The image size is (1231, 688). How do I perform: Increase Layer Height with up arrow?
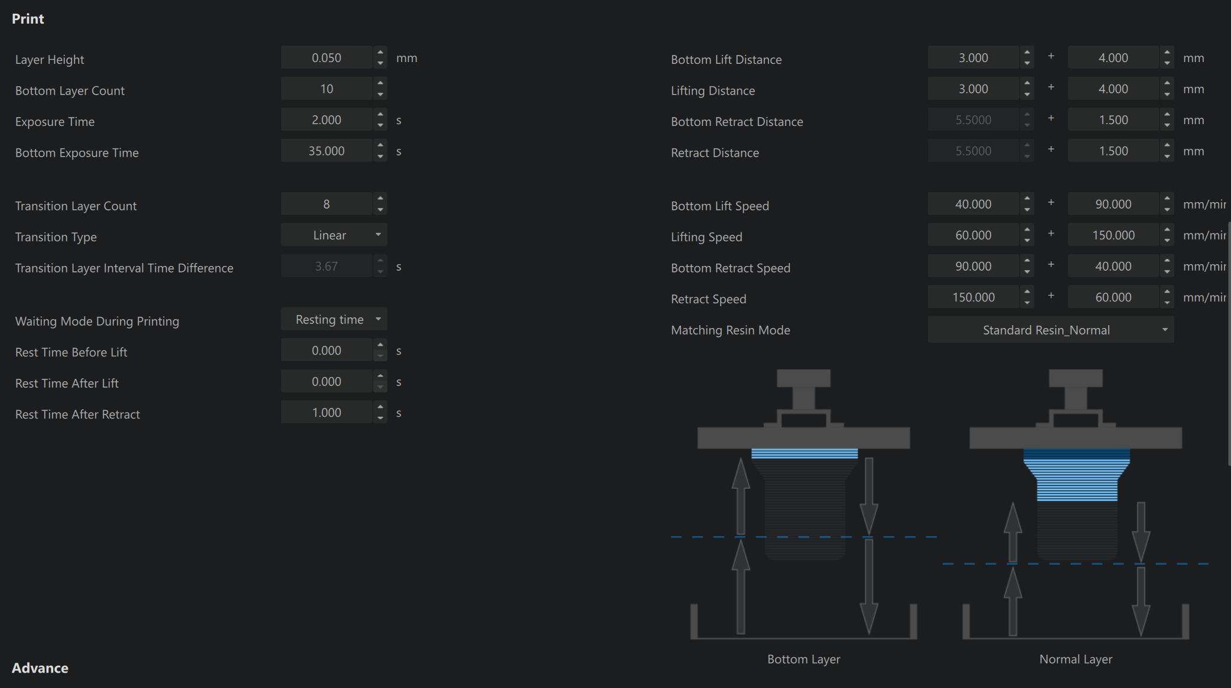[380, 53]
